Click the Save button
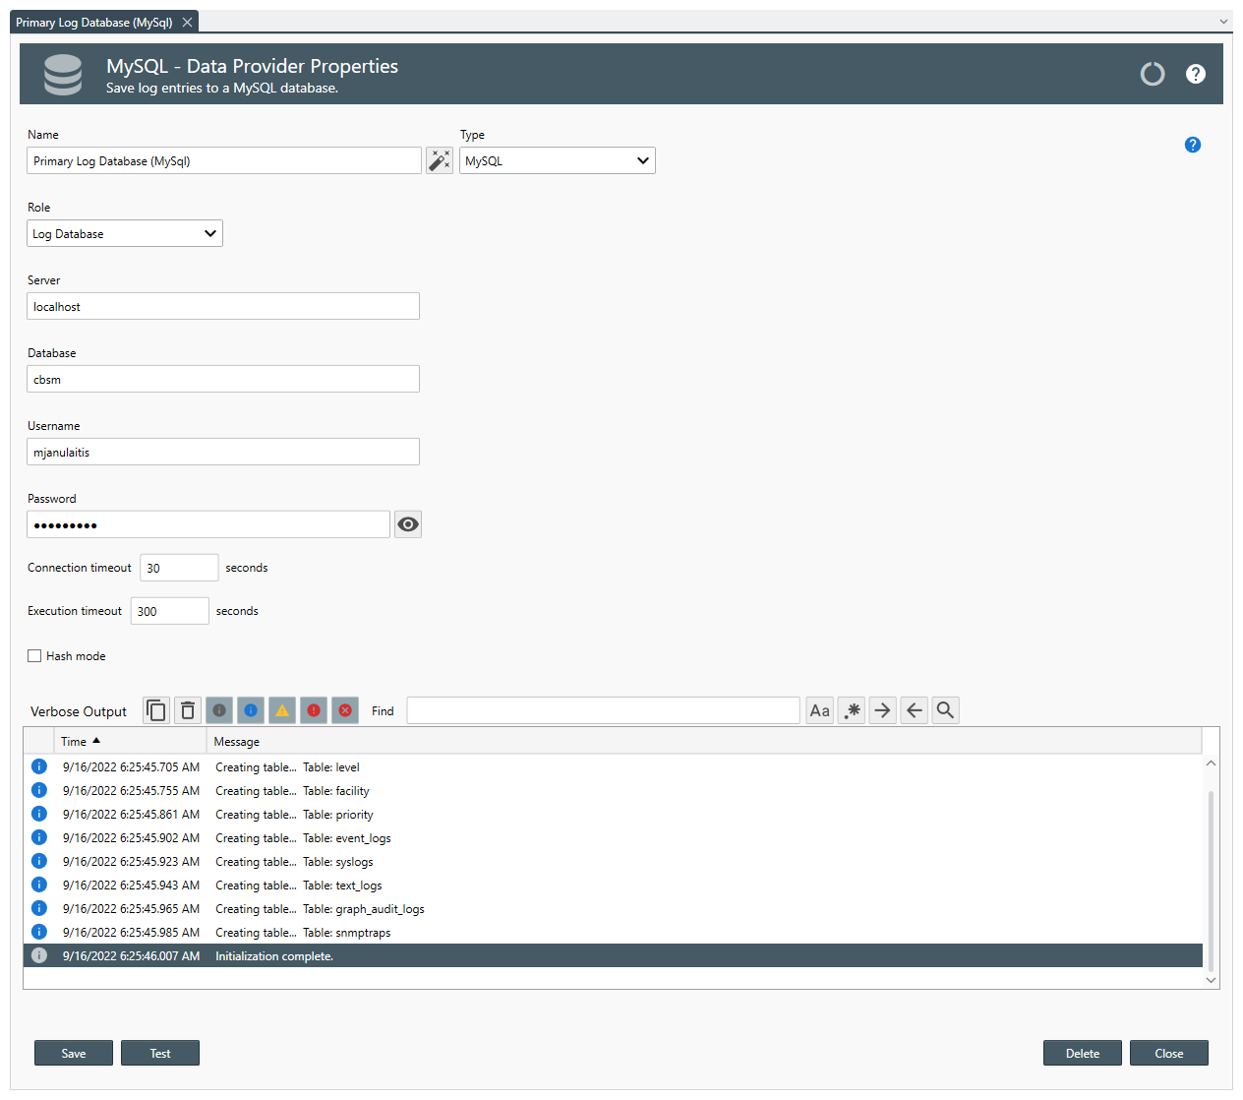The width and height of the screenshot is (1243, 1100). 74,1053
